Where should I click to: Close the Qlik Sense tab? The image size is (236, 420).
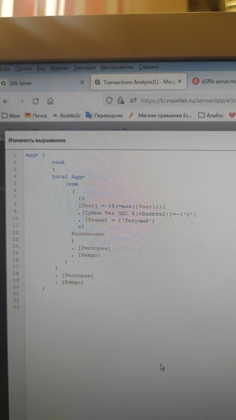82,83
